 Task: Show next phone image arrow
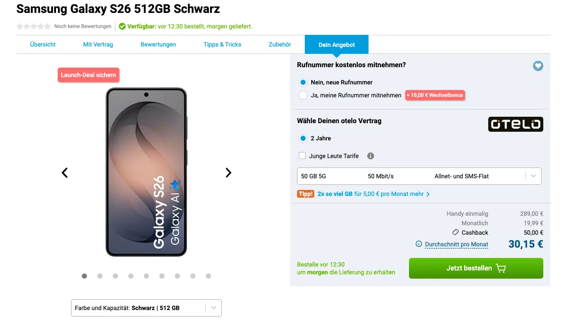(229, 173)
